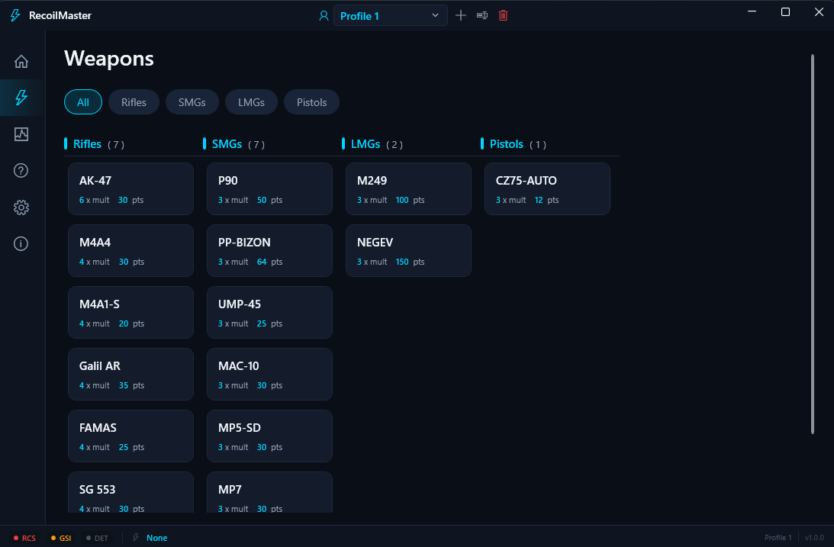Click the None active weapon label
This screenshot has height=547, width=834.
pyautogui.click(x=157, y=538)
